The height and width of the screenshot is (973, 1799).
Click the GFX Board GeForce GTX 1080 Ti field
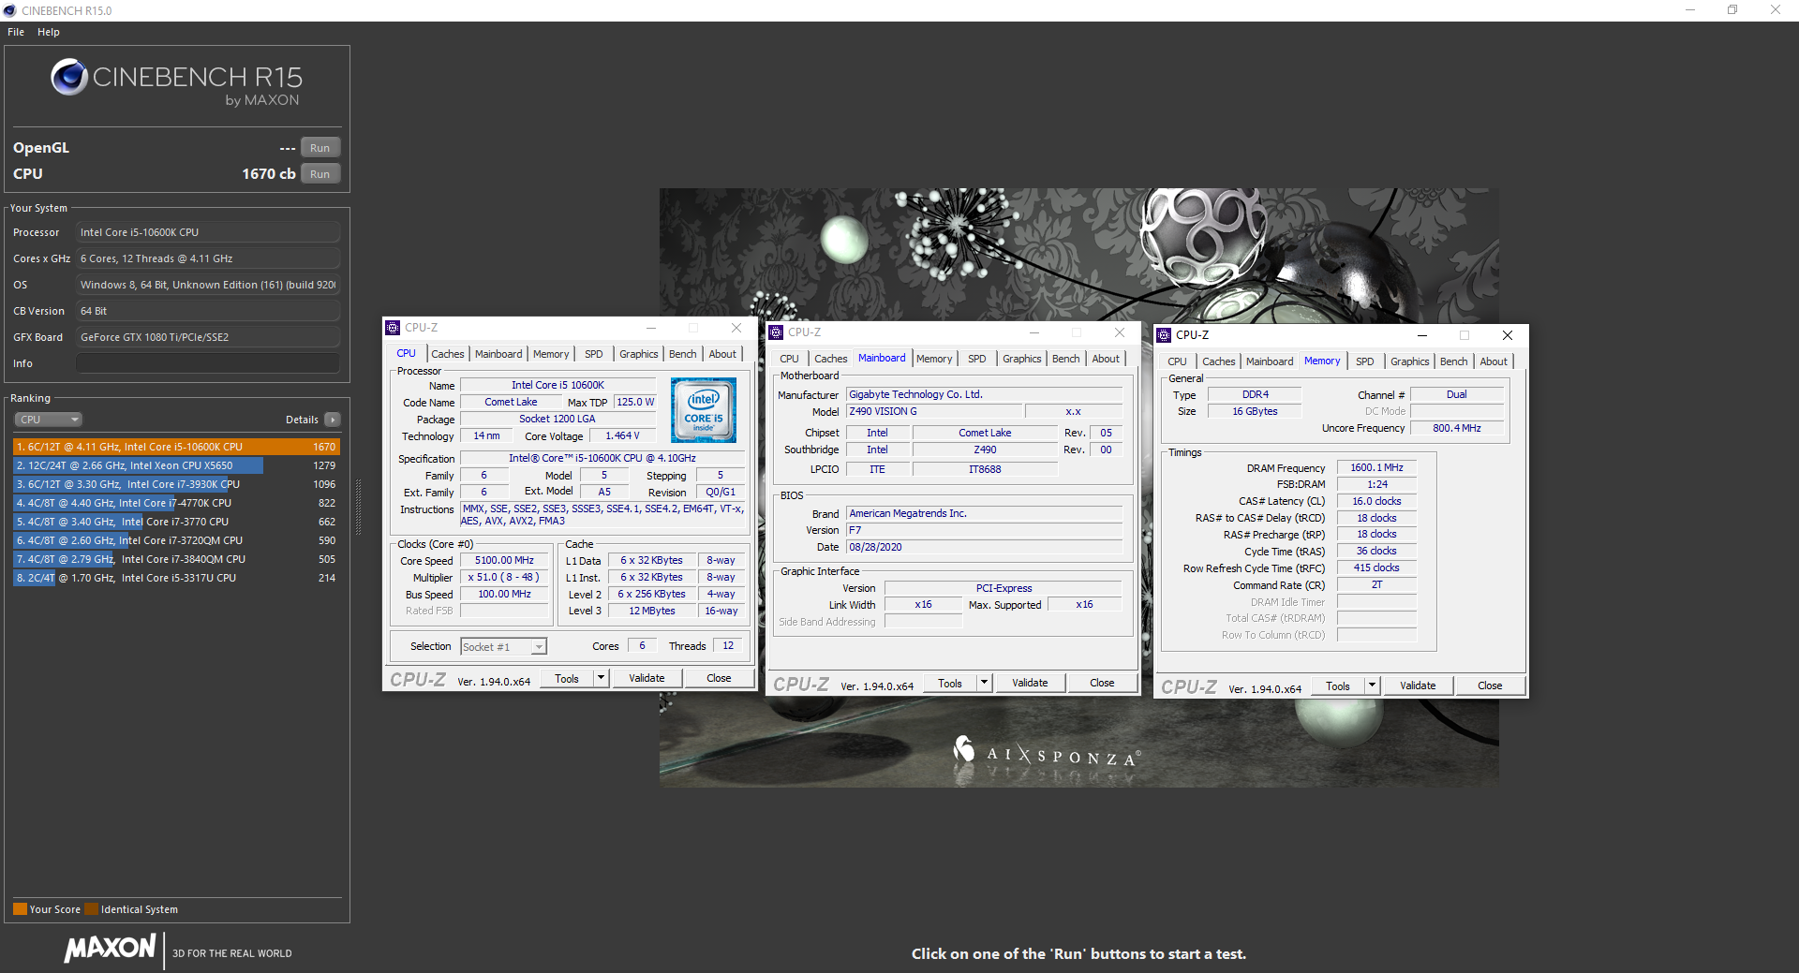pyautogui.click(x=208, y=337)
